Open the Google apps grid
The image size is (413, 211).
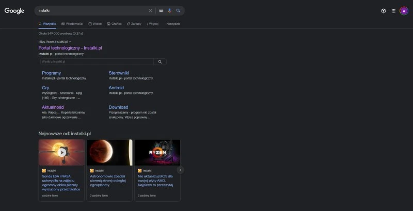tap(393, 11)
